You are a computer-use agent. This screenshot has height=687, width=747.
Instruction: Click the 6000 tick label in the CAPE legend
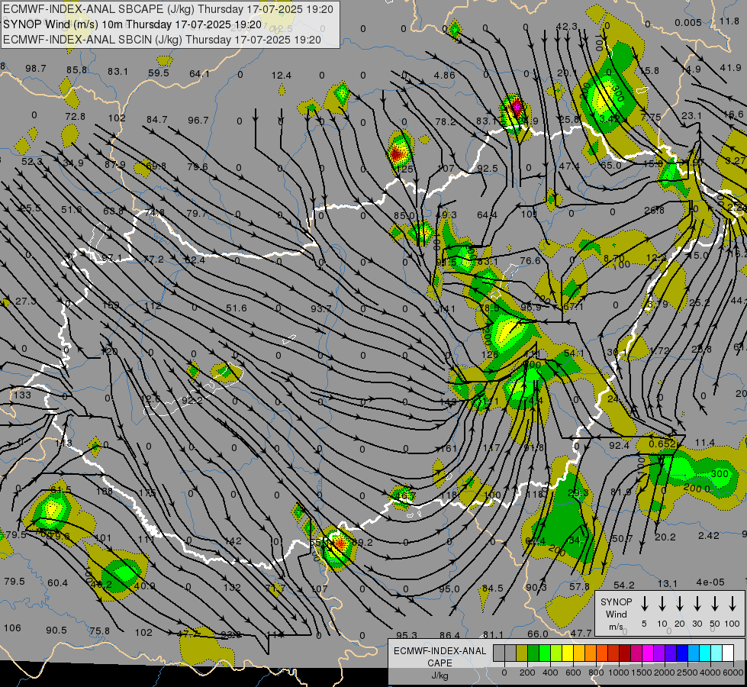click(733, 672)
